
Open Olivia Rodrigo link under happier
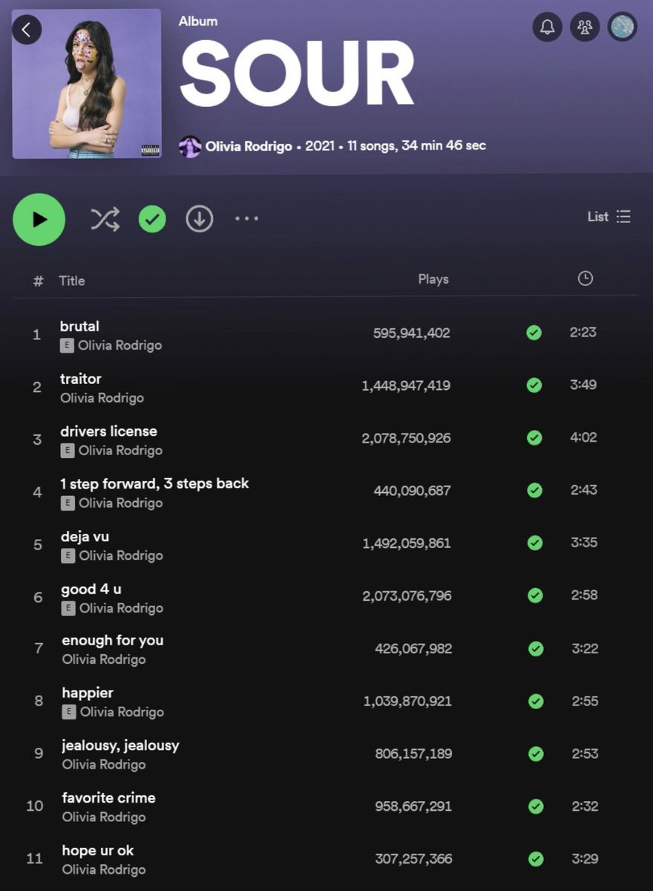click(122, 712)
